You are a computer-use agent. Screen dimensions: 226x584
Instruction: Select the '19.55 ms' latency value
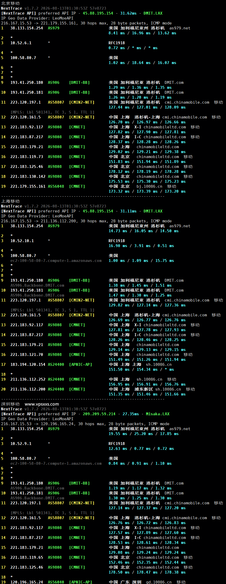(x=118, y=434)
